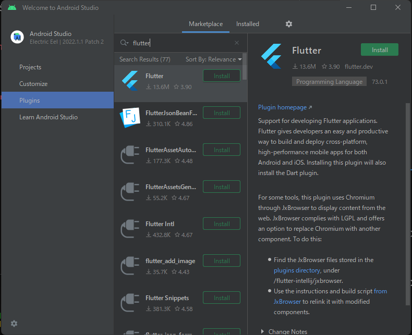Click the large Flutter logo in details pane
This screenshot has width=412, height=335.
point(271,56)
